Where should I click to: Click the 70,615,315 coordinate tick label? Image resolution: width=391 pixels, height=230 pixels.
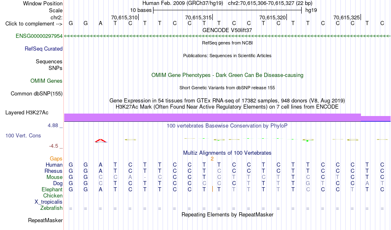(198, 17)
